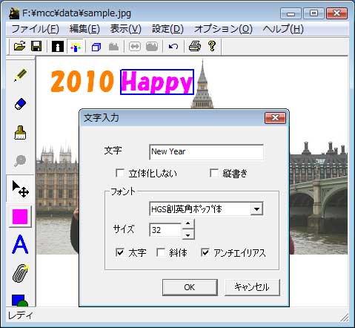The width and height of the screenshot is (355, 328).
Task: Enable the 立体化しない checkbox
Action: tap(120, 173)
